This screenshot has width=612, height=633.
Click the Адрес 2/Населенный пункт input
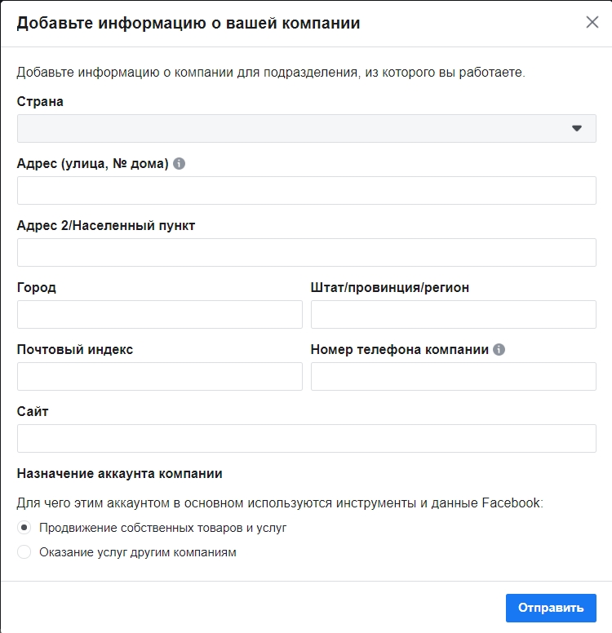[x=307, y=252]
